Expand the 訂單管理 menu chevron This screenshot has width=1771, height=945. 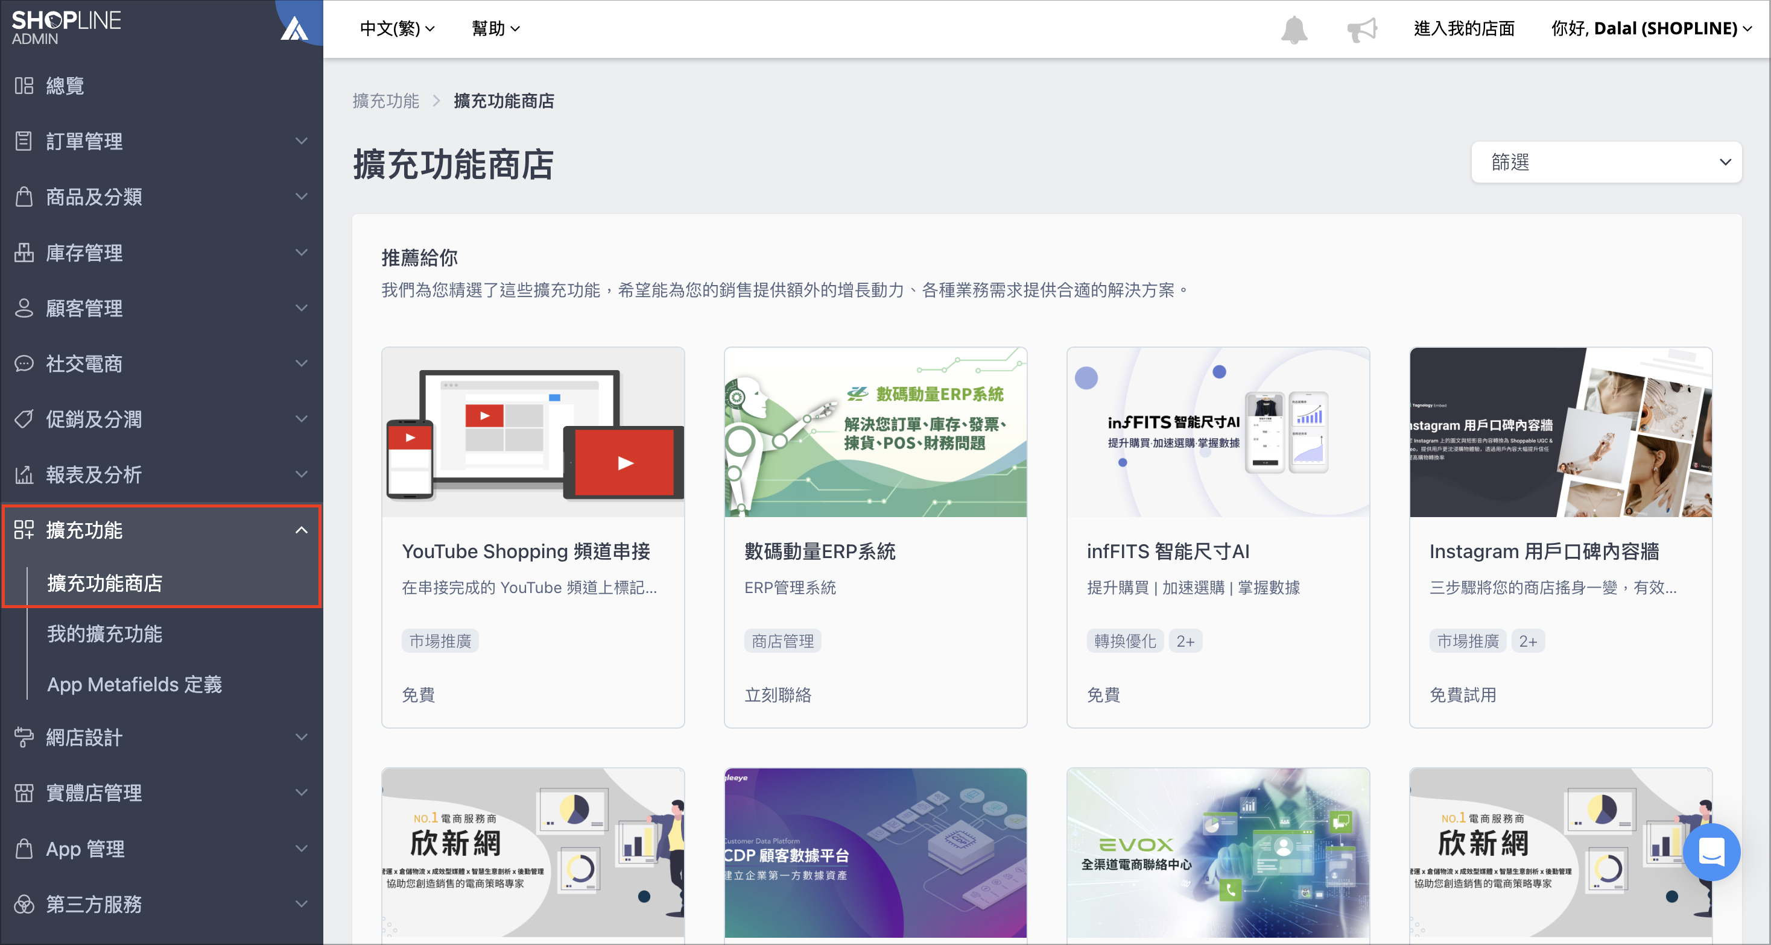click(x=301, y=141)
